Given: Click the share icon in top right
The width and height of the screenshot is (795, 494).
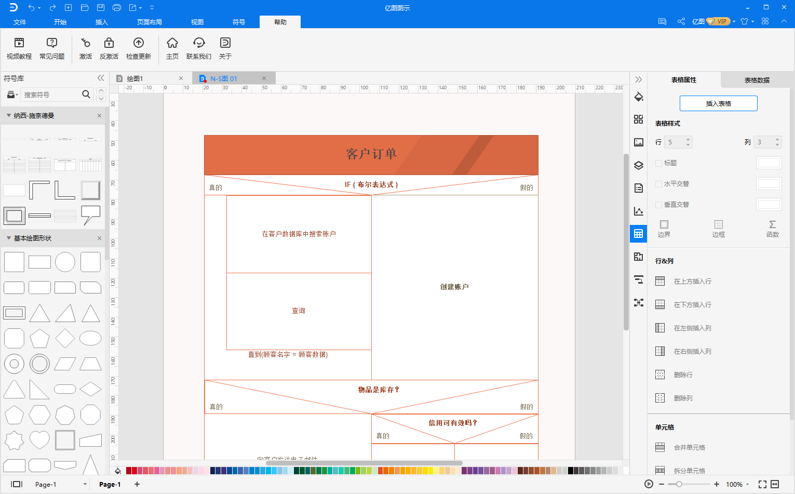Looking at the screenshot, I should point(681,21).
